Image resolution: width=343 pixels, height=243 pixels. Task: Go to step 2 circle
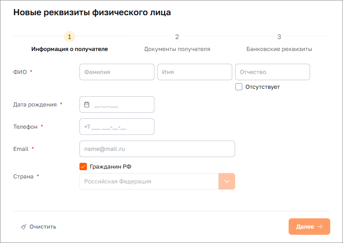pyautogui.click(x=177, y=37)
